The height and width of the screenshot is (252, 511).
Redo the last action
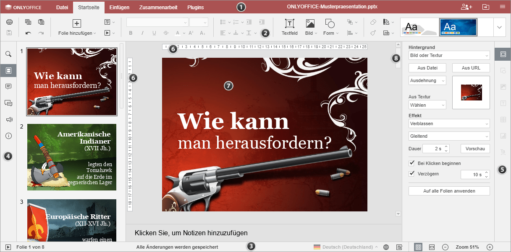point(41,33)
